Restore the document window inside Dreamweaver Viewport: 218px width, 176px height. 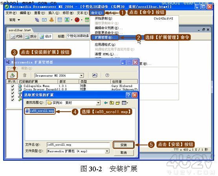203,29
